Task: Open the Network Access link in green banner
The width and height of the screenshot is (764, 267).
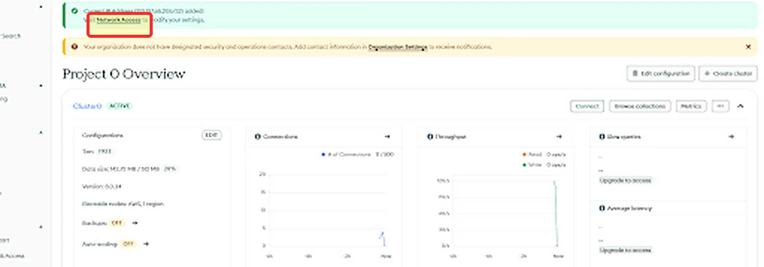Action: [x=118, y=20]
